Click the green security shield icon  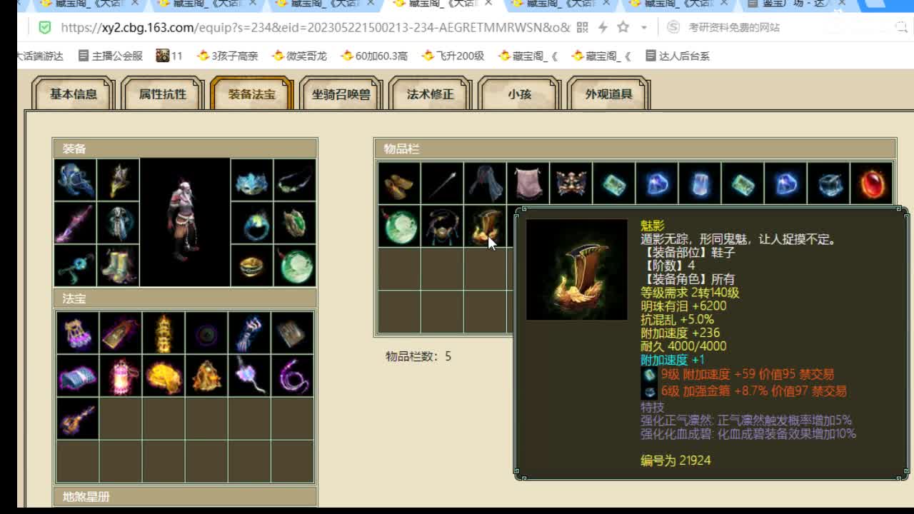[x=44, y=27]
